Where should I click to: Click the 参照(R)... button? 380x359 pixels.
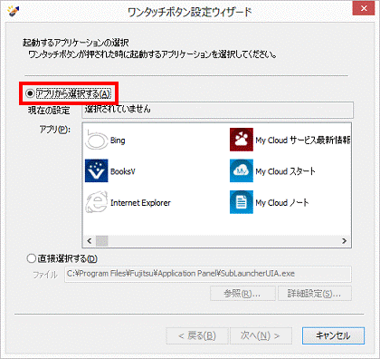point(242,294)
